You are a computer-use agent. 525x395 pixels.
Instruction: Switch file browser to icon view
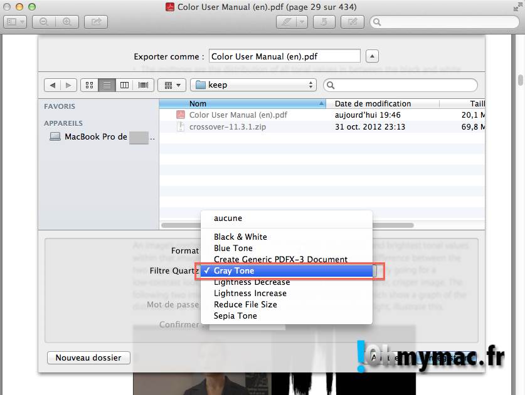tap(90, 85)
